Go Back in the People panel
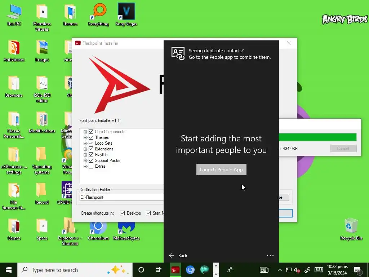Screen dimensions: 369x277 click(x=178, y=256)
